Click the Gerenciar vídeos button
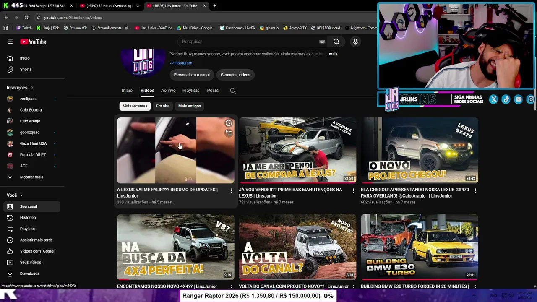This screenshot has height=302, width=537. (x=235, y=75)
